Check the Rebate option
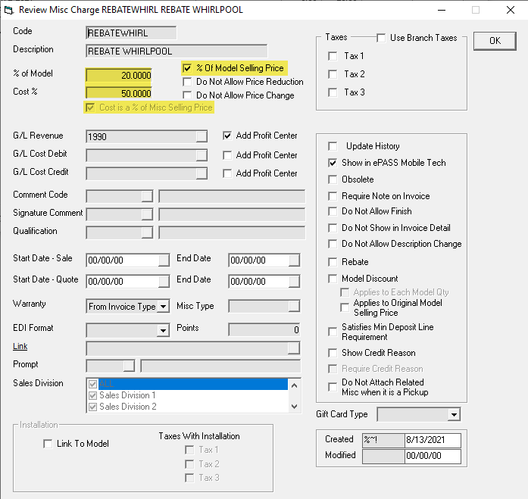This screenshot has width=528, height=499. [333, 262]
